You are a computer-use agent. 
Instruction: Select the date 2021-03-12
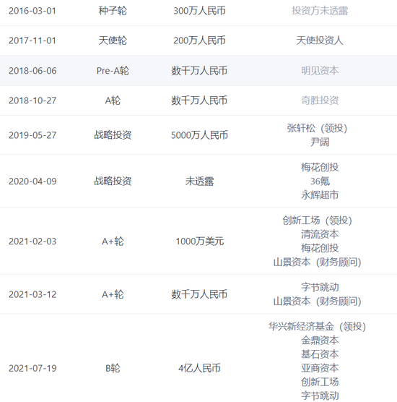pyautogui.click(x=32, y=294)
